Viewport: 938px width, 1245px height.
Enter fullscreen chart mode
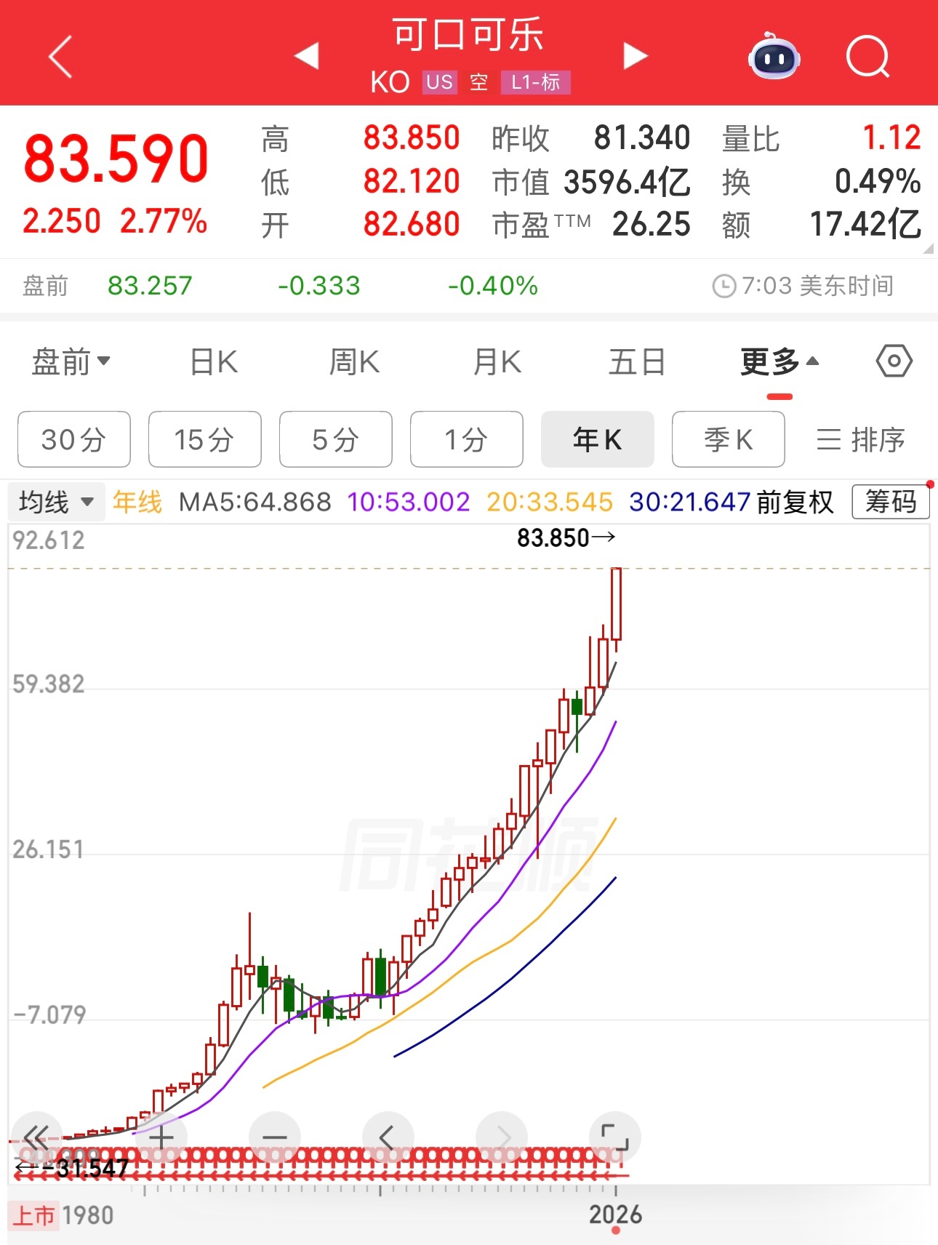(x=615, y=1137)
